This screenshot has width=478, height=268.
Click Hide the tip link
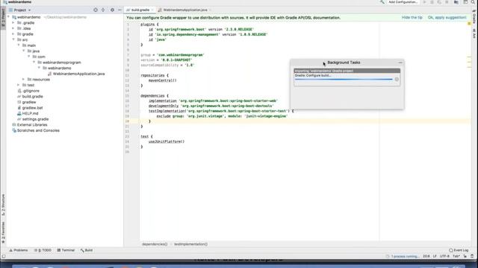[x=412, y=18]
